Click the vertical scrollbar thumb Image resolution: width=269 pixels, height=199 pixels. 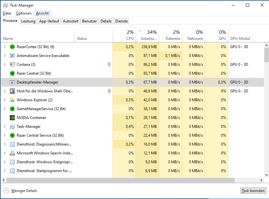pos(266,55)
